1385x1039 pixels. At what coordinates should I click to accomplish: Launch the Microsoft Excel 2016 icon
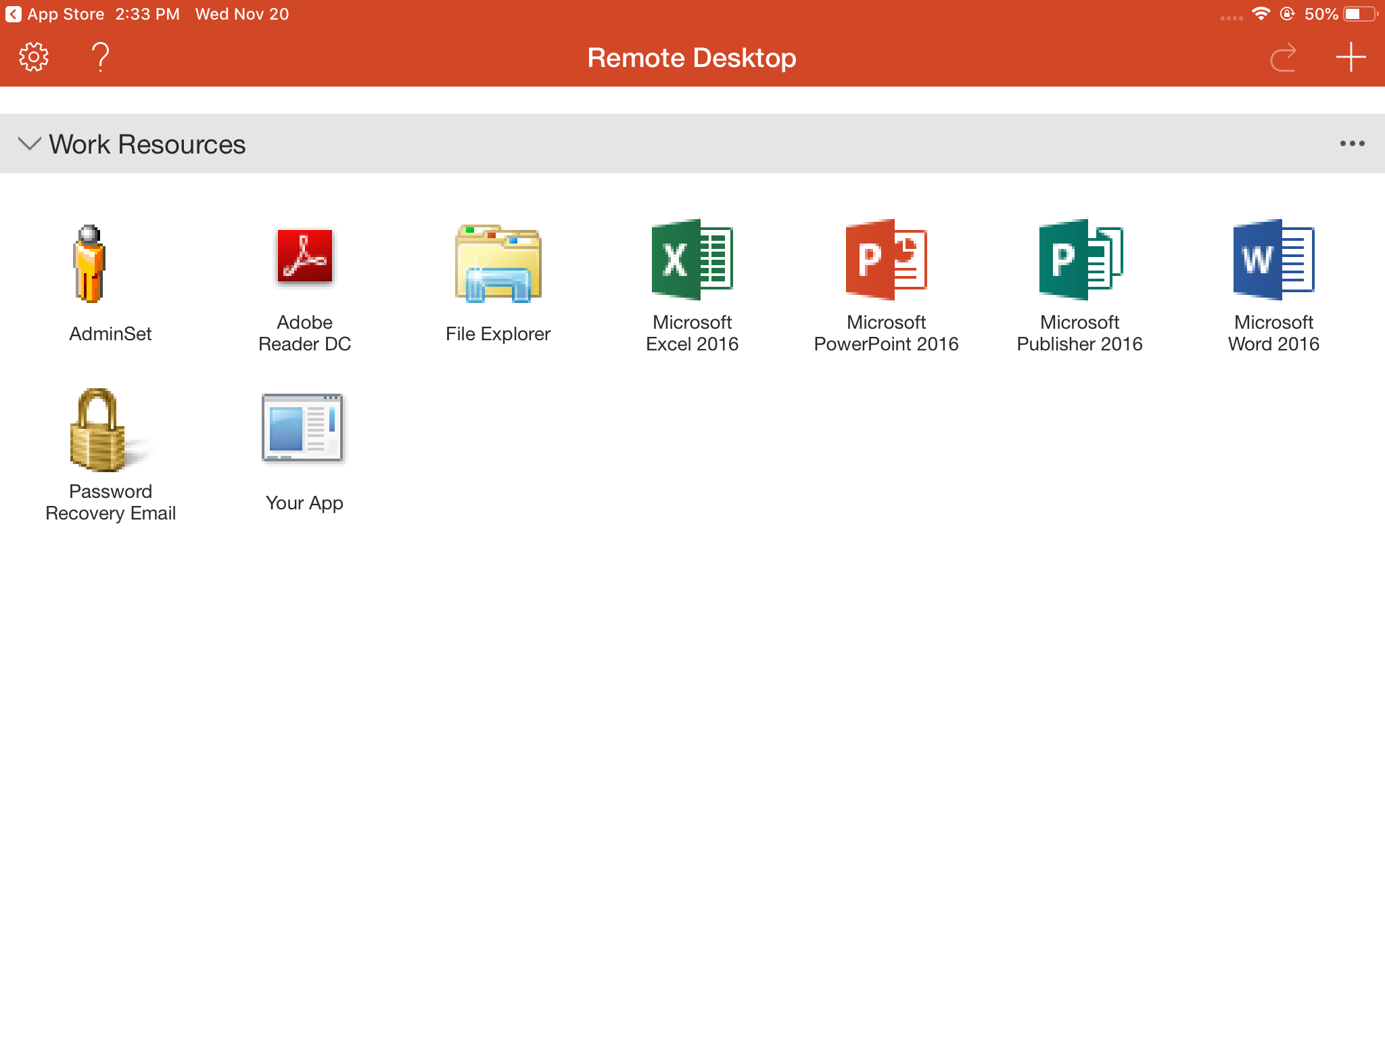click(x=692, y=260)
